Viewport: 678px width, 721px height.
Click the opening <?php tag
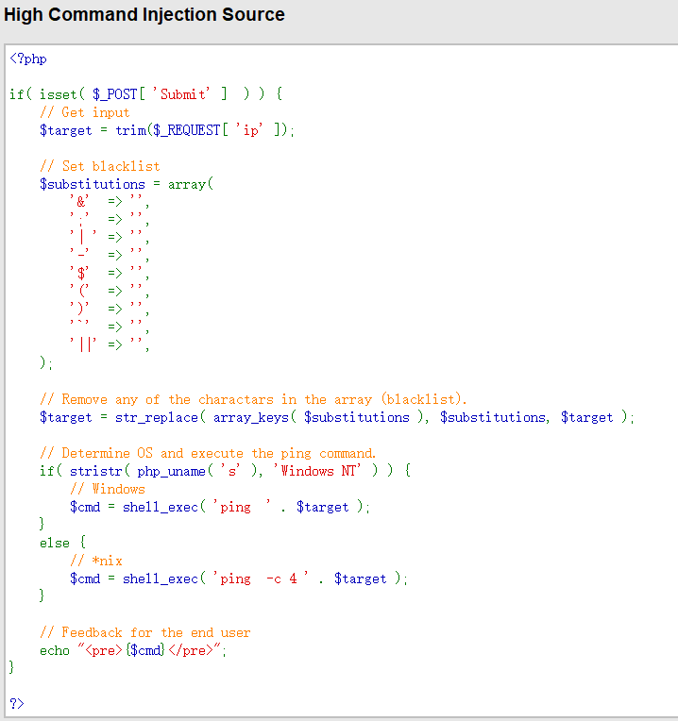click(x=28, y=59)
